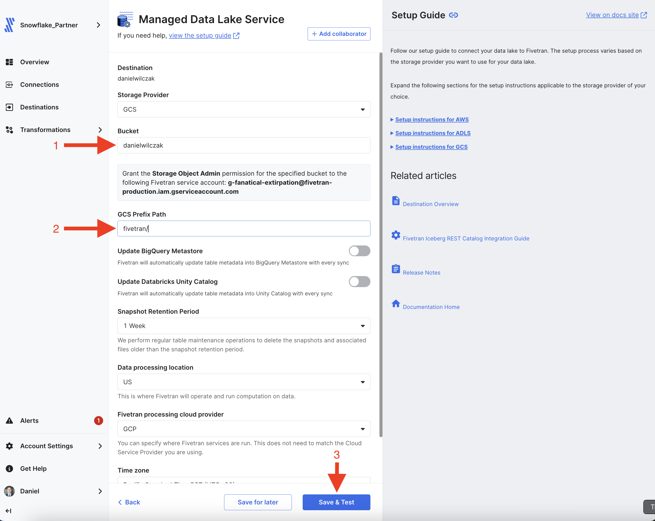Click the Connections sidebar icon
This screenshot has height=521, width=655.
(x=10, y=85)
